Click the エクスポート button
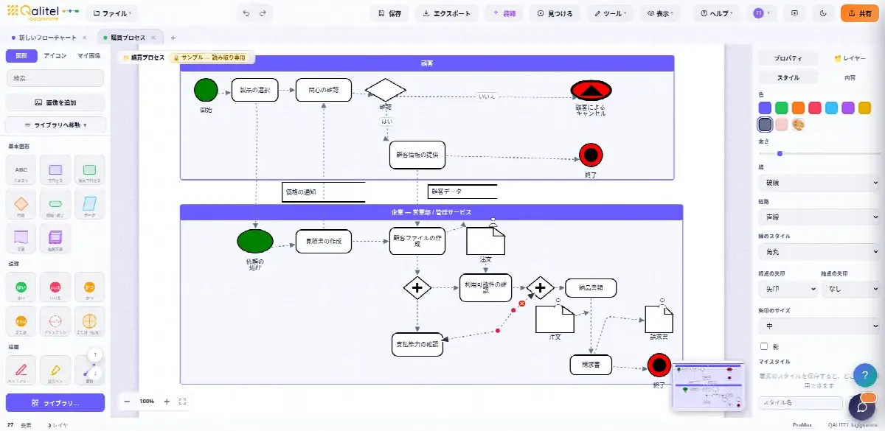The image size is (885, 431). coord(447,13)
